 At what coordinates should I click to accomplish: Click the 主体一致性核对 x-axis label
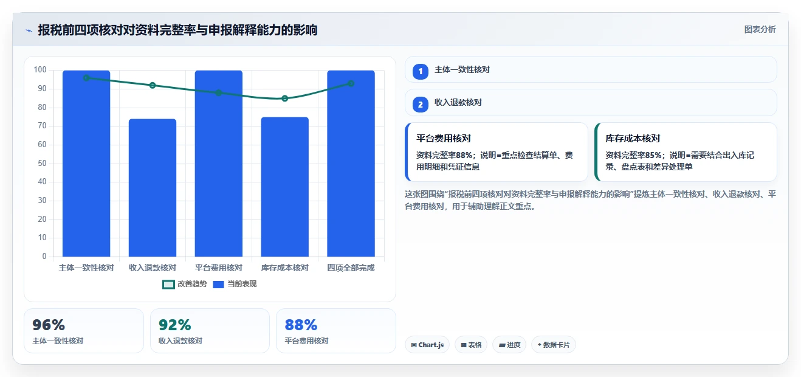(x=86, y=268)
